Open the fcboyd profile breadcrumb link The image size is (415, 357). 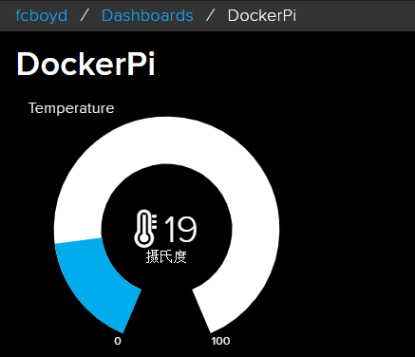pos(42,15)
